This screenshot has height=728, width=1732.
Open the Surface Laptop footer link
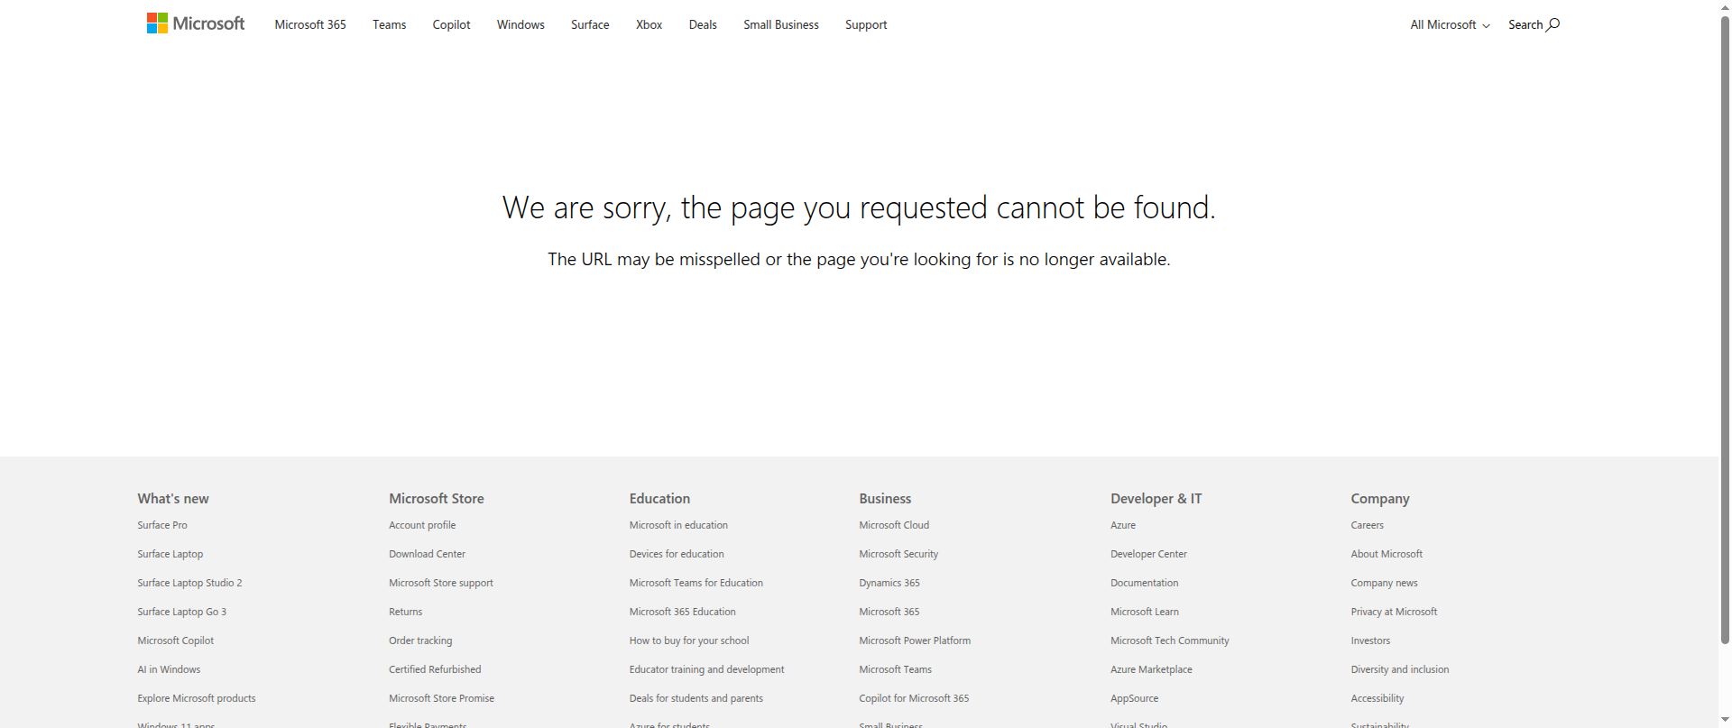click(170, 554)
